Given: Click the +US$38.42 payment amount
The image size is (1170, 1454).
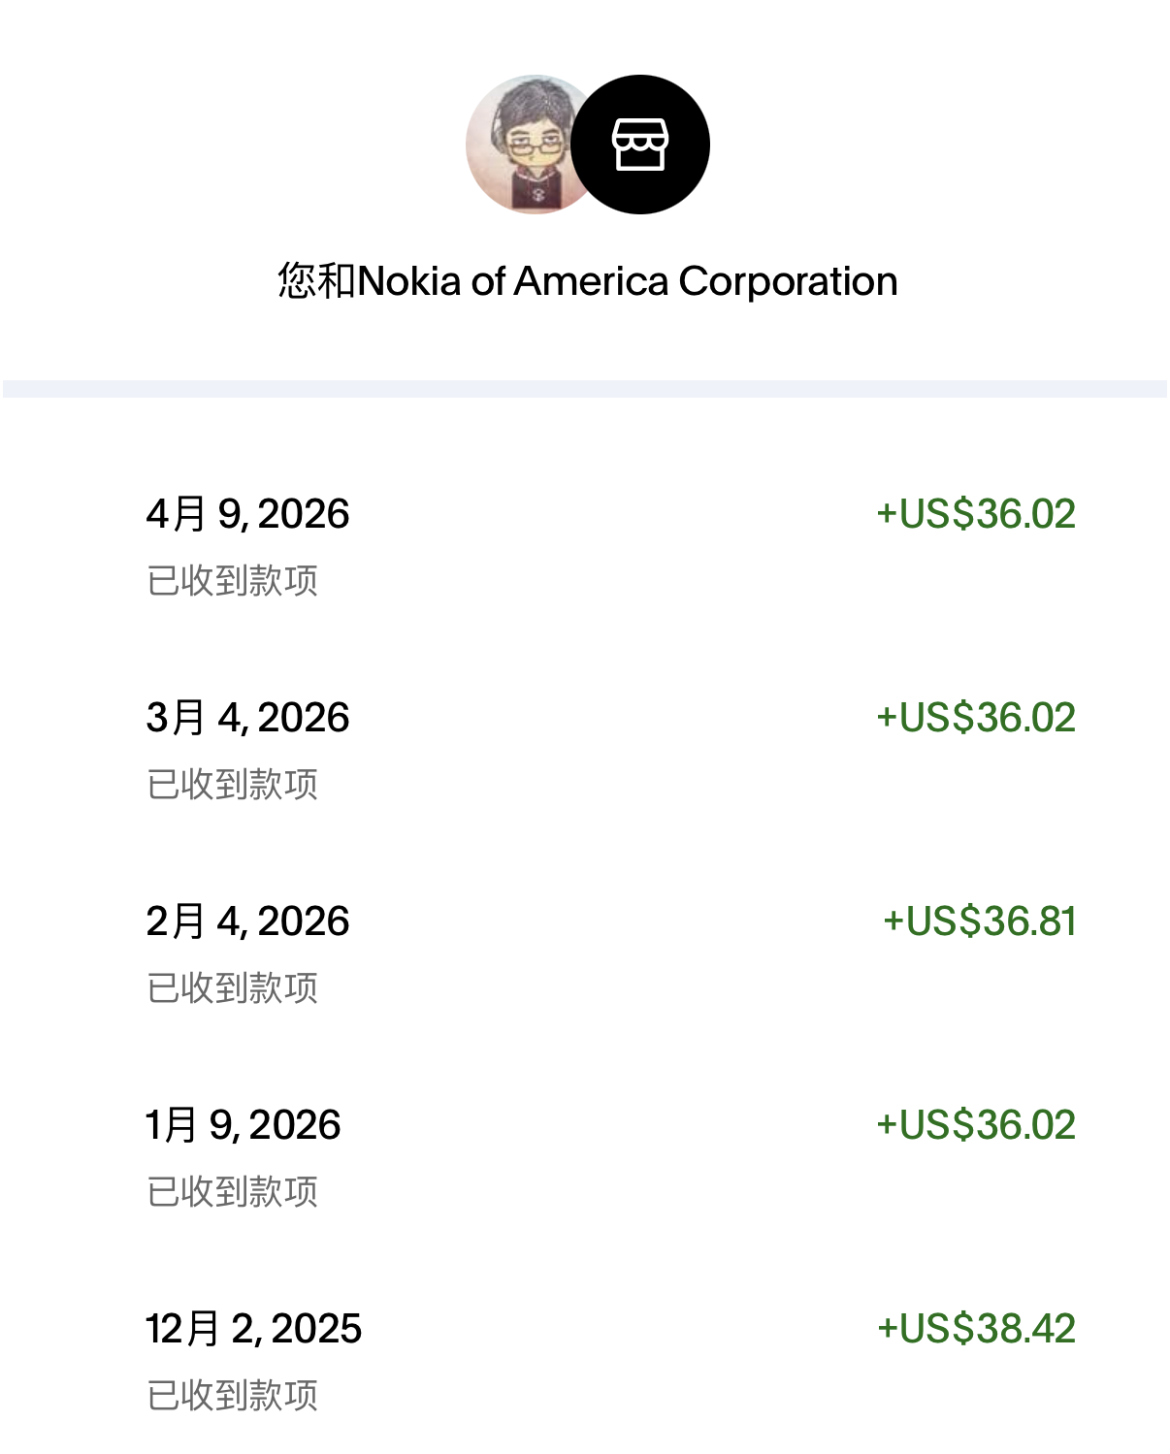Looking at the screenshot, I should [x=976, y=1329].
